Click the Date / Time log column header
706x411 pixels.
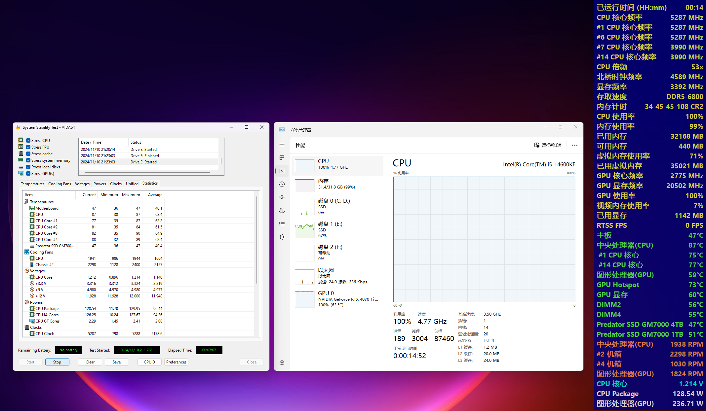tap(103, 142)
